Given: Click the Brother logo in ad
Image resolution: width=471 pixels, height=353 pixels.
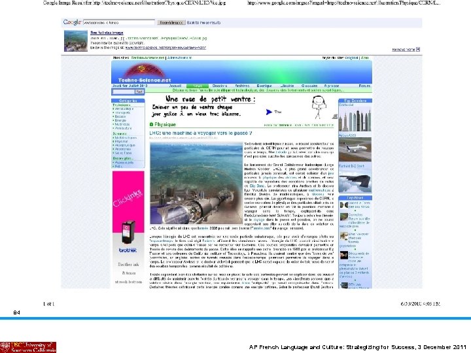Looking at the screenshot, I should tap(128, 250).
